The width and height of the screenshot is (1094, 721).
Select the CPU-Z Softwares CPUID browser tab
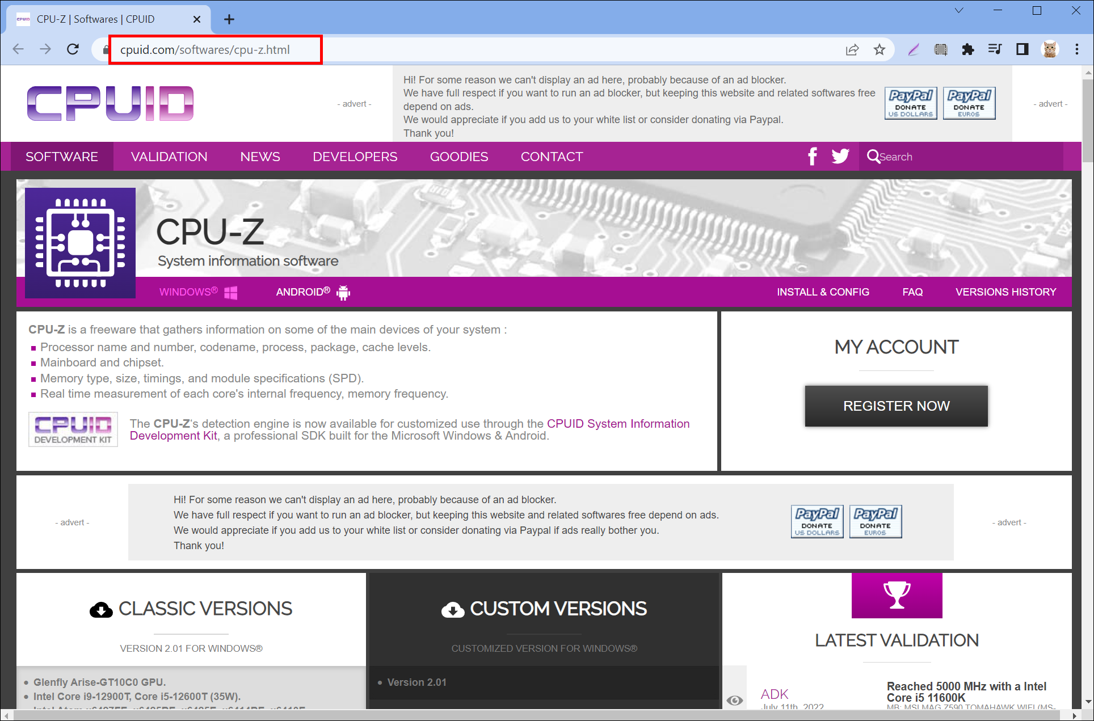109,19
